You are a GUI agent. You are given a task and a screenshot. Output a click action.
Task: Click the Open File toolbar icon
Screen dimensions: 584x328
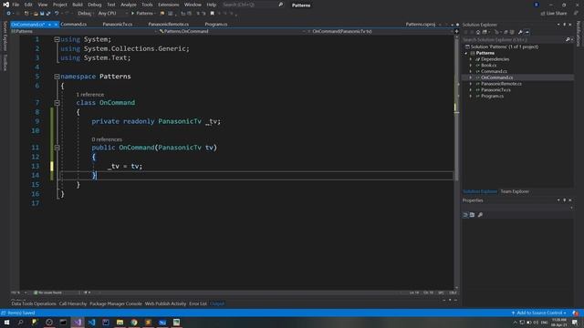36,14
